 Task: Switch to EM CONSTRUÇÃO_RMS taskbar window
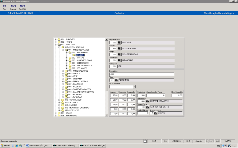point(39,146)
